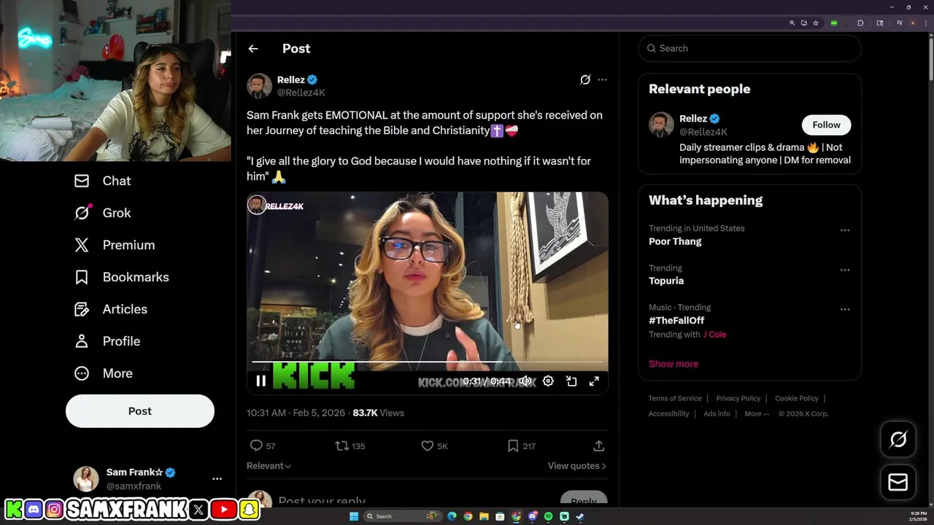934x525 pixels.
Task: Open Steam from the taskbar
Action: (580, 516)
